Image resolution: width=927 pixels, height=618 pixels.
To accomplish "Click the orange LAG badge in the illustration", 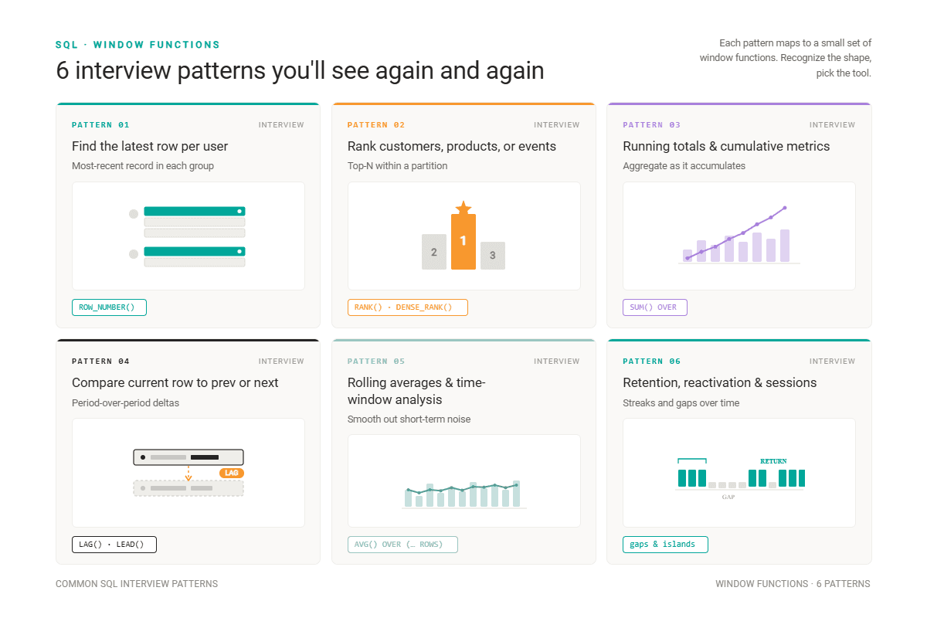I will 231,473.
